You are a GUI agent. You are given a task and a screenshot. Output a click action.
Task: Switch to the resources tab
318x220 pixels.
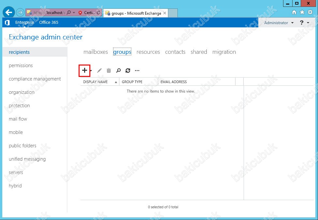pos(148,52)
